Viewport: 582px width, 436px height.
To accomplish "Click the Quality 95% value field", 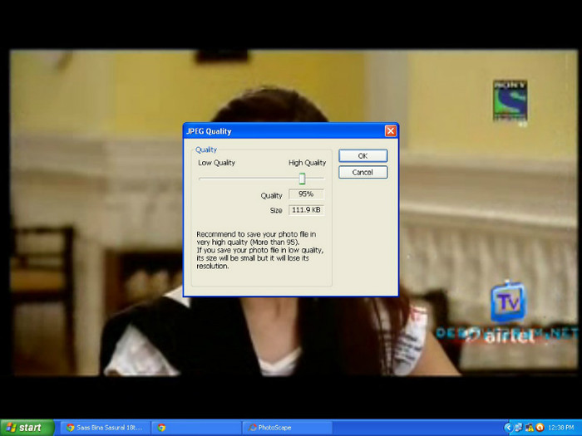I will click(x=305, y=195).
